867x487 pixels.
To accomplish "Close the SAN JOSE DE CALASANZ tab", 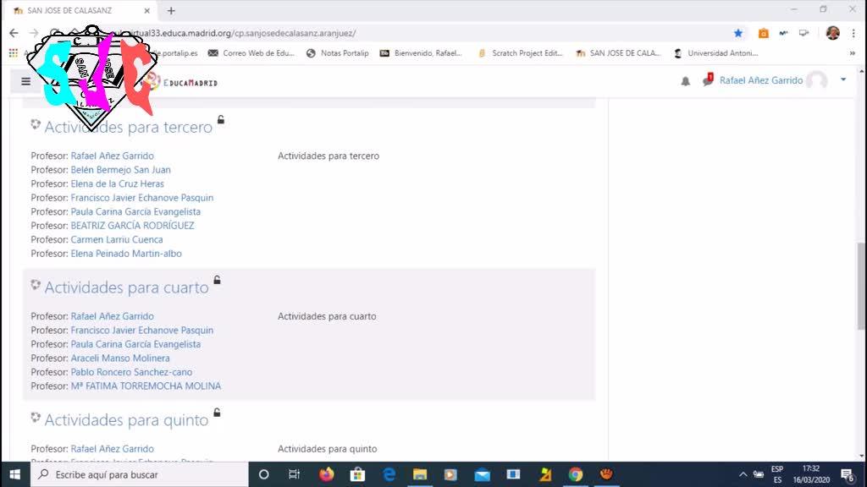I will (146, 10).
